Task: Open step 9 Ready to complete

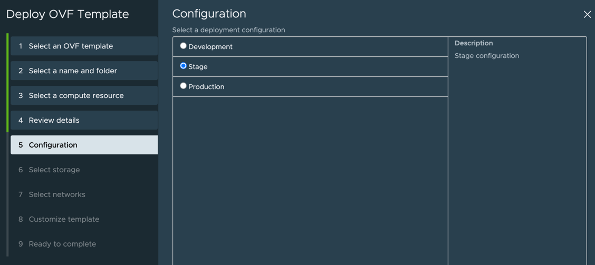Action: [84, 244]
